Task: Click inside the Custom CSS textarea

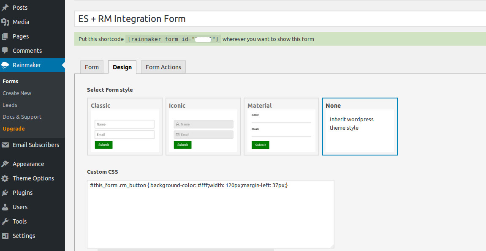Action: pyautogui.click(x=211, y=214)
